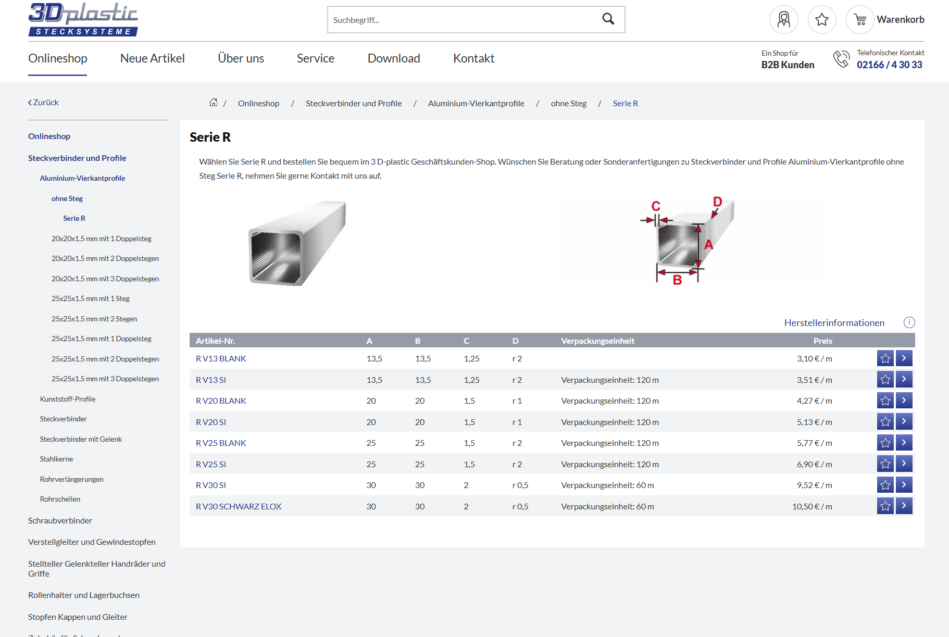Open the Warenkorb shopping cart icon
Viewport: 949px width, 637px height.
click(x=860, y=20)
